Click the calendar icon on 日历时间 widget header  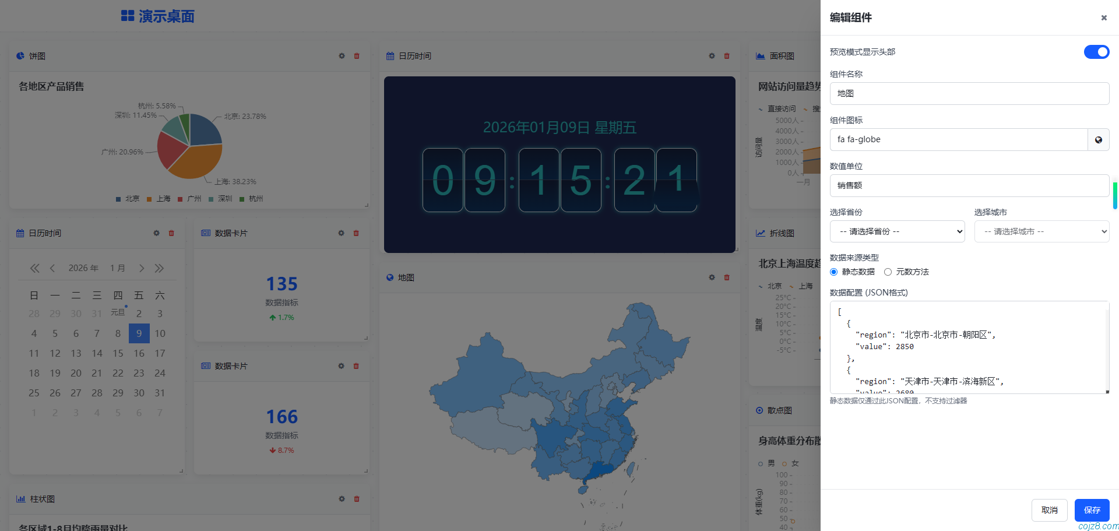[x=389, y=56]
